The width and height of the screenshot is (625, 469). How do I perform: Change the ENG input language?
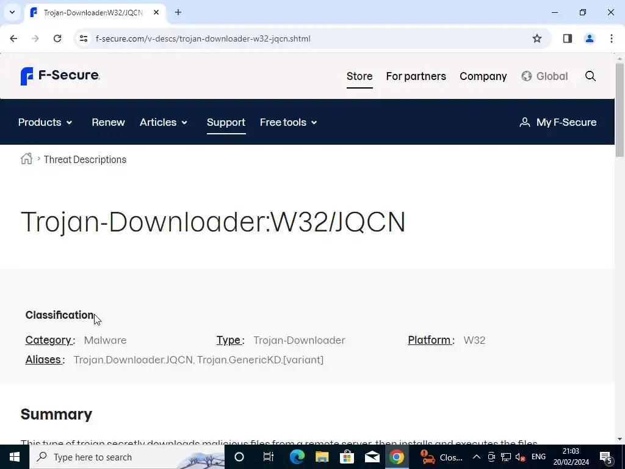click(538, 457)
